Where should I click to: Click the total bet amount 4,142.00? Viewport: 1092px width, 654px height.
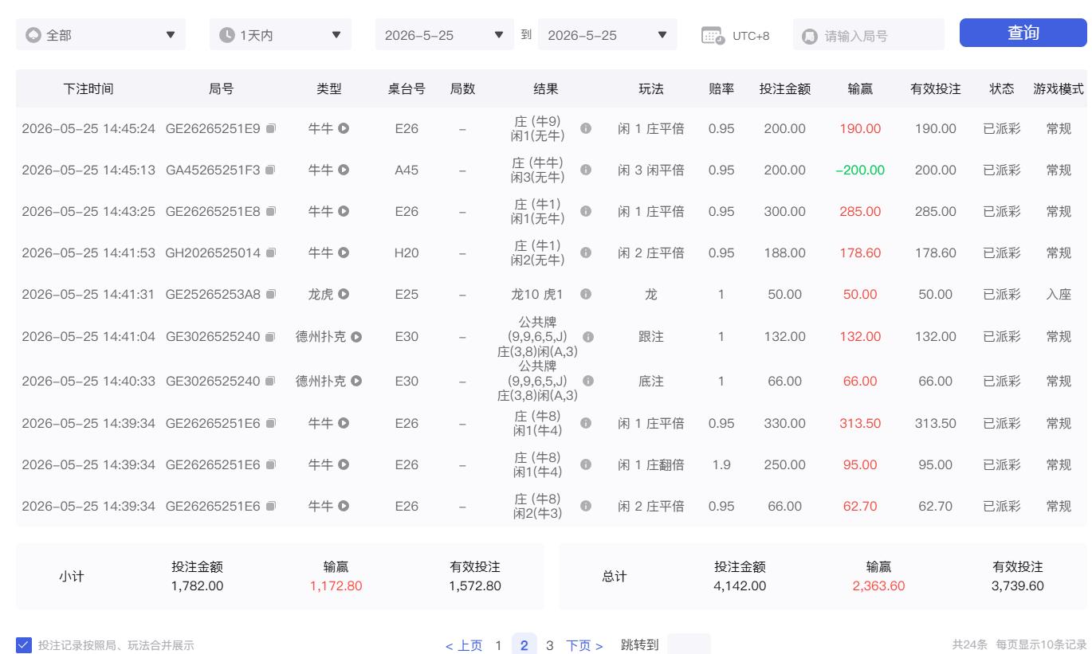pyautogui.click(x=740, y=585)
